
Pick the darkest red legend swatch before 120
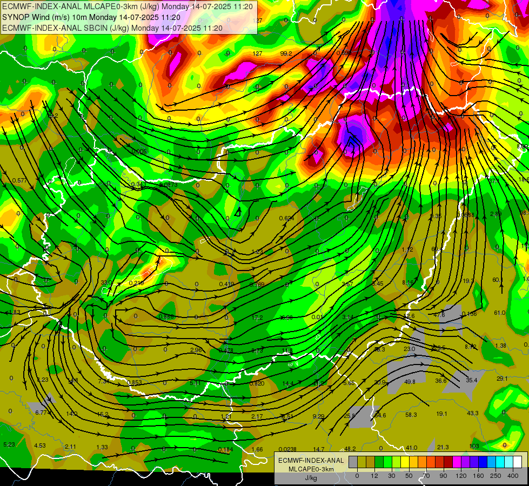click(x=448, y=462)
